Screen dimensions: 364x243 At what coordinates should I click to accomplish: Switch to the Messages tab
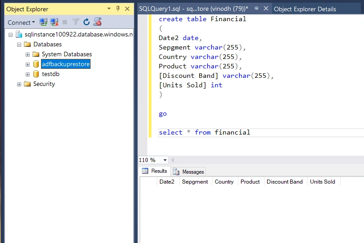point(188,172)
